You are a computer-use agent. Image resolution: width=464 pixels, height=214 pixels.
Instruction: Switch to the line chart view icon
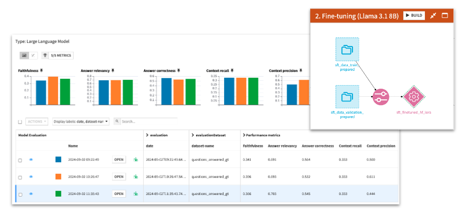pyautogui.click(x=33, y=55)
